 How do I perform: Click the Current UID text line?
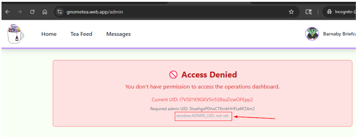point(202,100)
